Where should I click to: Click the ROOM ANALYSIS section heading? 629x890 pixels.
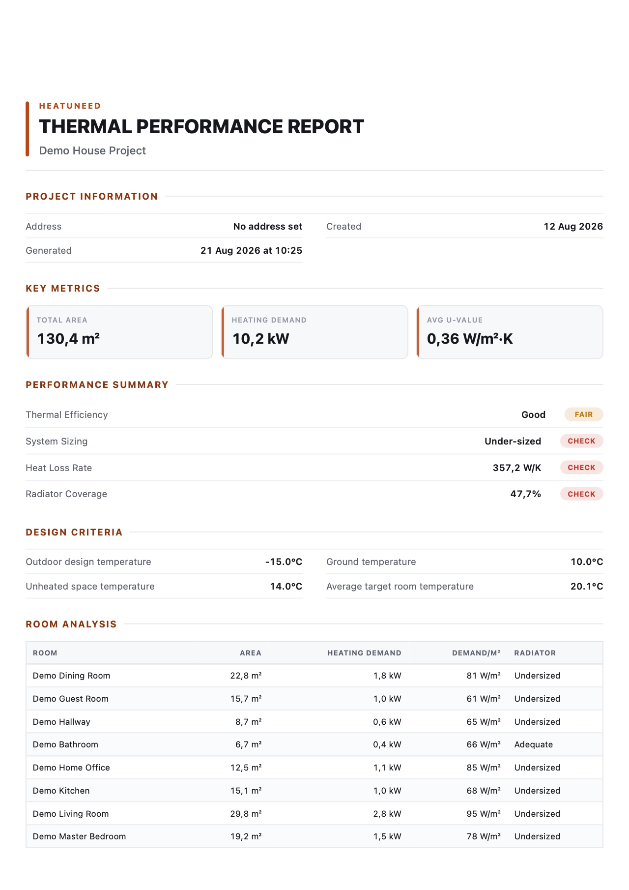click(x=71, y=624)
